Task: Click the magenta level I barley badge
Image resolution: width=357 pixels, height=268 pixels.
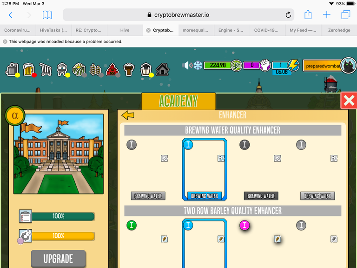Action: point(245,225)
